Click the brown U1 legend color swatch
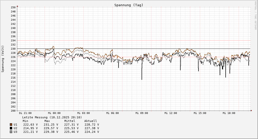The image size is (258, 139). tap(11, 125)
